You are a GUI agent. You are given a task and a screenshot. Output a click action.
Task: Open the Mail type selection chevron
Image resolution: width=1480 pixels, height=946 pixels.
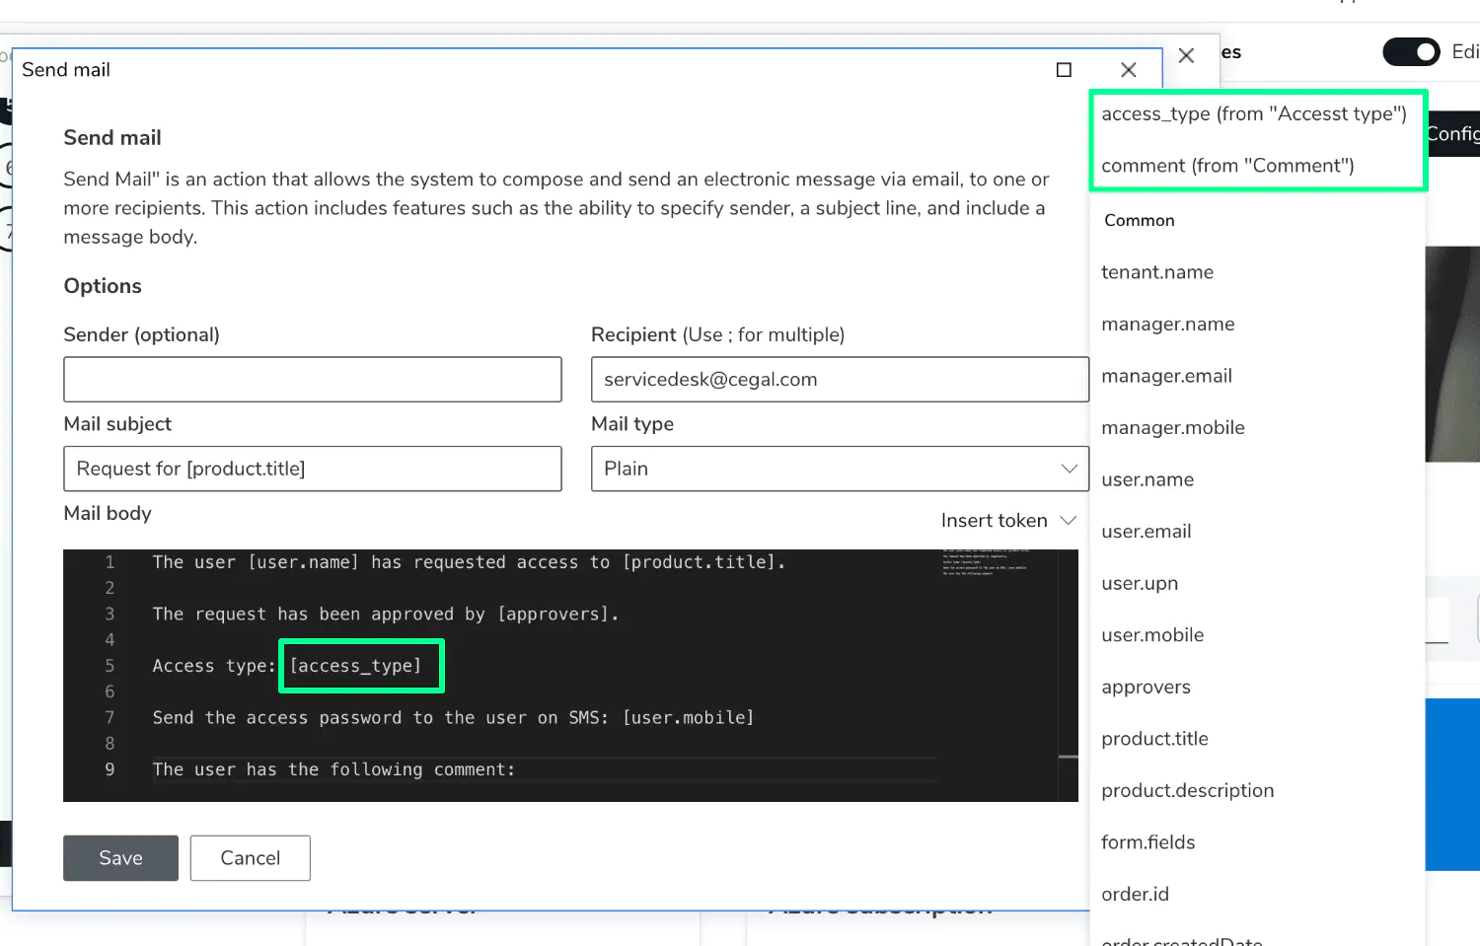1069,469
